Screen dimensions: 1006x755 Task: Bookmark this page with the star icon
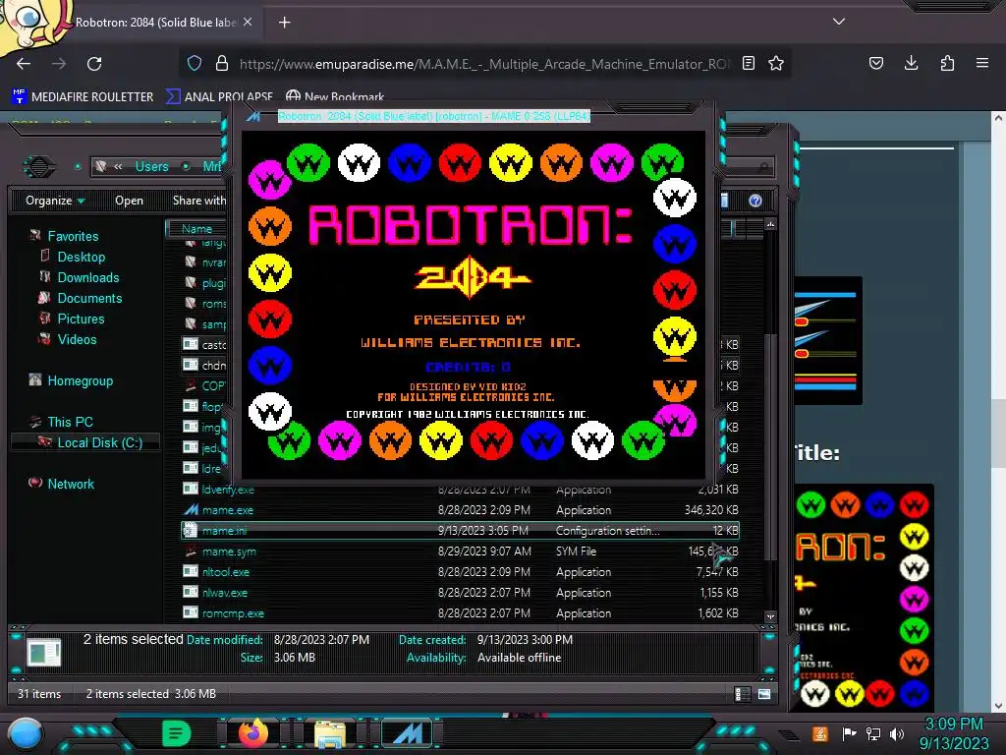coord(776,63)
